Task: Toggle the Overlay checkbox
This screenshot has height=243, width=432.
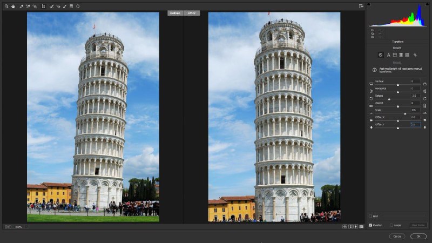Action: (x=370, y=225)
